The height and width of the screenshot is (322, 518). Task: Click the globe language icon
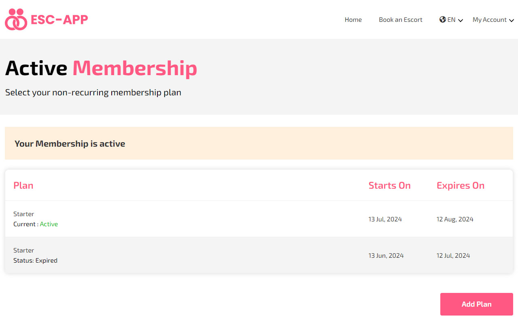[x=443, y=19]
